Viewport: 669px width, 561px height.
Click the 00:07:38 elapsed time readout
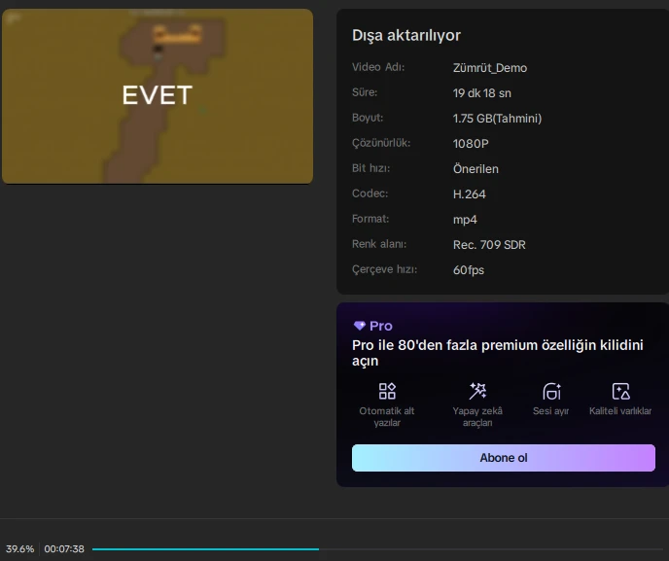pyautogui.click(x=64, y=549)
